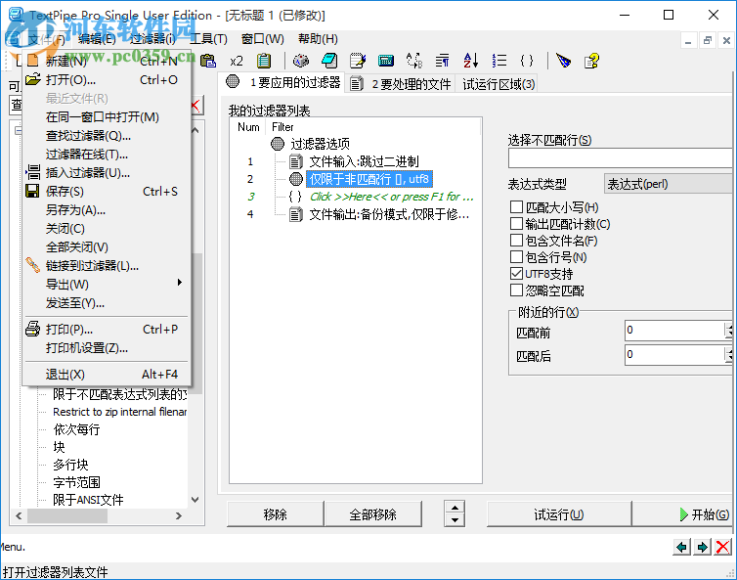Click the notepad with pen toolbar icon

pyautogui.click(x=358, y=61)
